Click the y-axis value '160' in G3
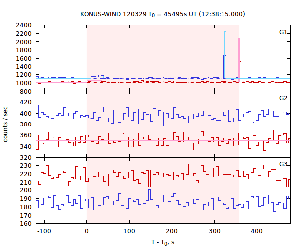The height and width of the screenshot is (248, 298). pyautogui.click(x=26, y=223)
